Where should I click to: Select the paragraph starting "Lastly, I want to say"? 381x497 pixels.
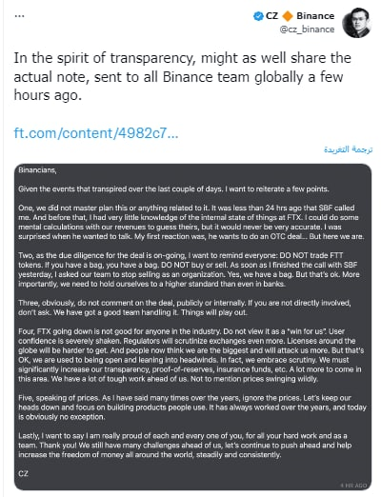pos(185,446)
